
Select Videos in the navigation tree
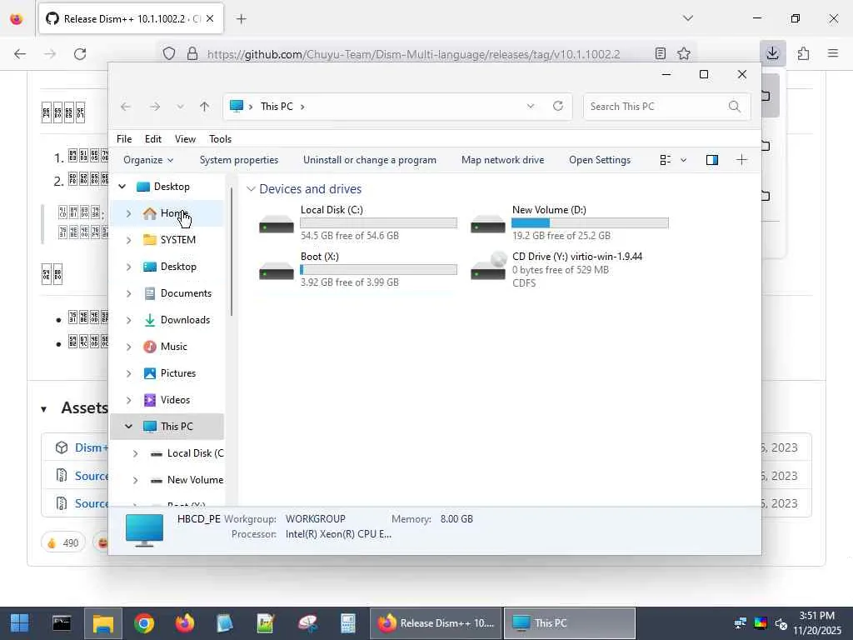(167, 400)
